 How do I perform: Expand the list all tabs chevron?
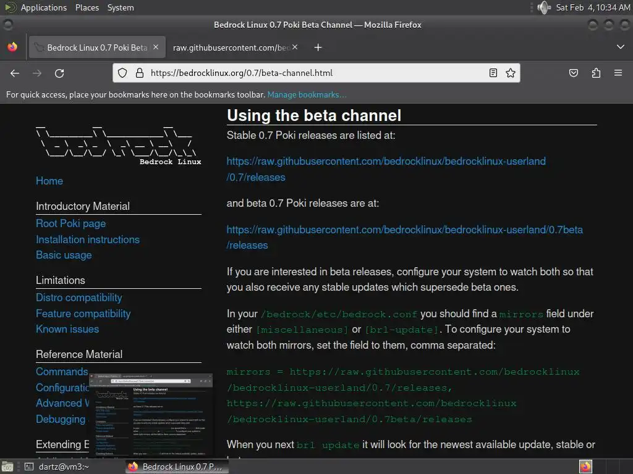[x=621, y=47]
